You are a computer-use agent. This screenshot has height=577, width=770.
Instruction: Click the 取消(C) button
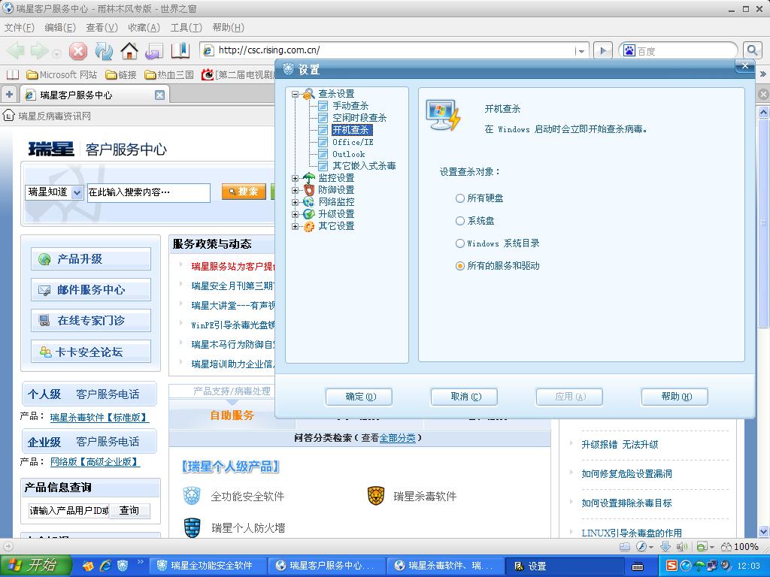pos(464,397)
